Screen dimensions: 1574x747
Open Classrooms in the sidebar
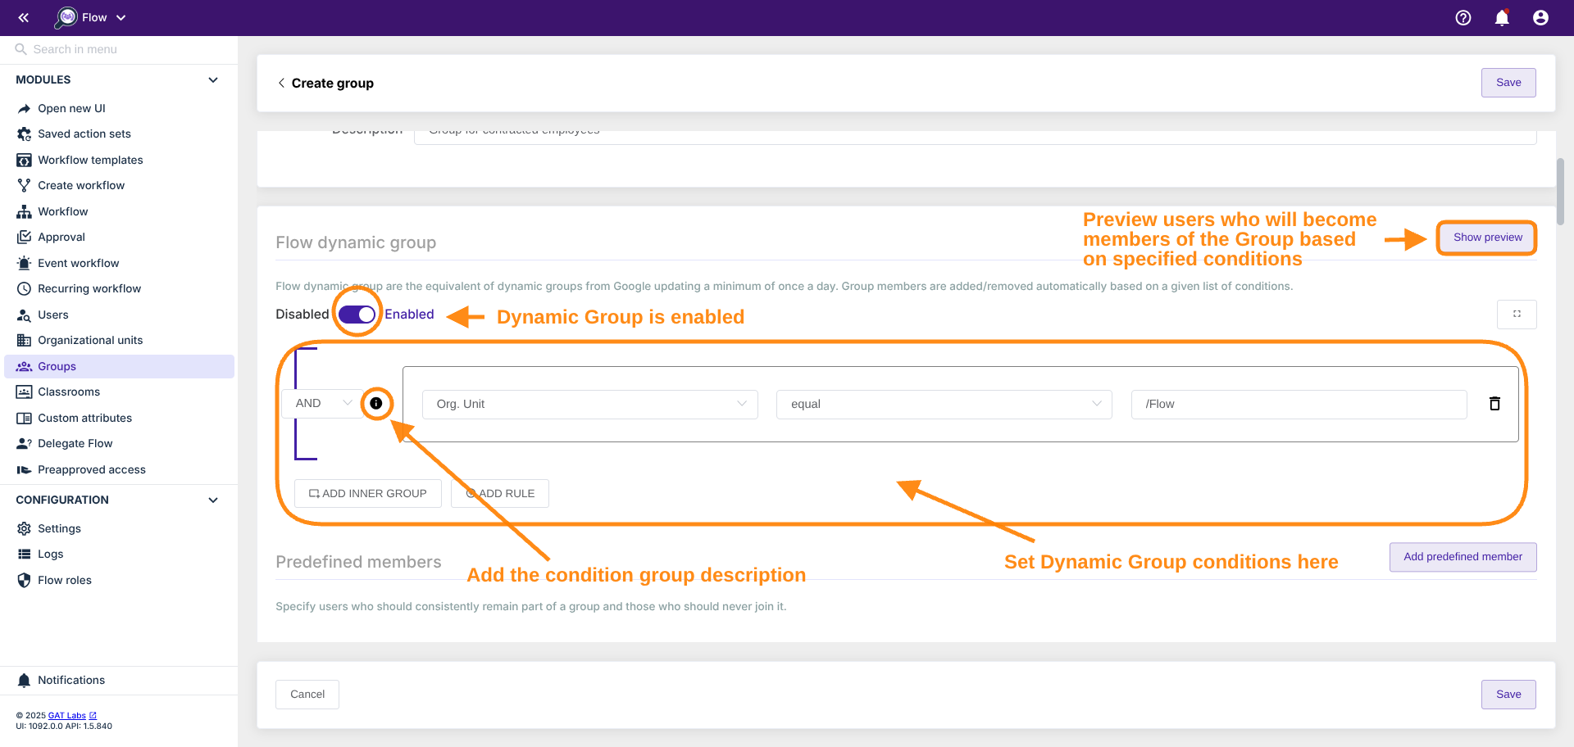120,392
